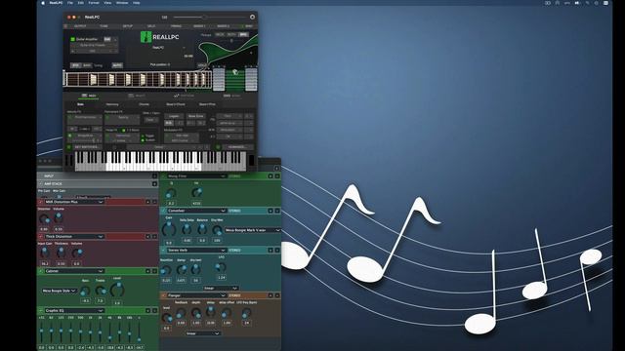This screenshot has height=351, width=625.
Task: Select the Chords performance mode tab
Action: click(144, 104)
